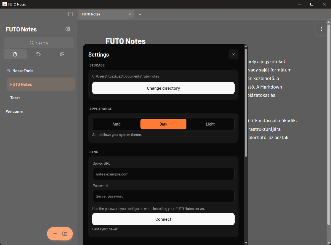Switch to the images view icon
Image resolution: width=331 pixels, height=245 pixels.
point(62,54)
